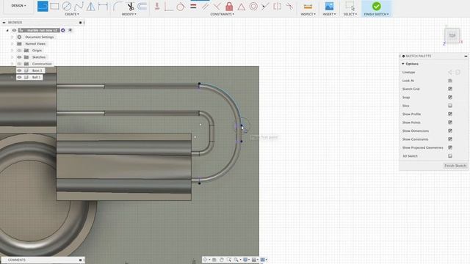Open the INSERT dropdown menu
This screenshot has width=470, height=264.
pos(329,14)
